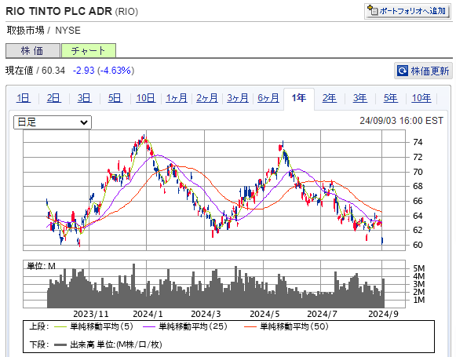Viewport: 456px width, 357px height.
Task: Click the green 単純移動平均(5) legend line
Action: 60,327
